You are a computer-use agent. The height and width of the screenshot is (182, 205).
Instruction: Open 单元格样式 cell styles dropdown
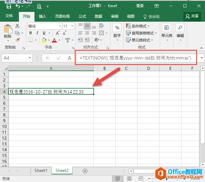(139, 40)
